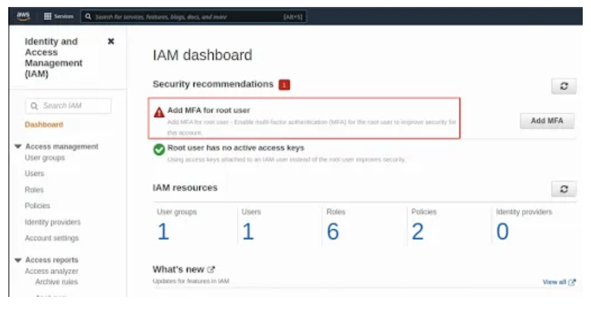Refresh the IAM resources section
Image resolution: width=591 pixels, height=309 pixels.
(564, 189)
